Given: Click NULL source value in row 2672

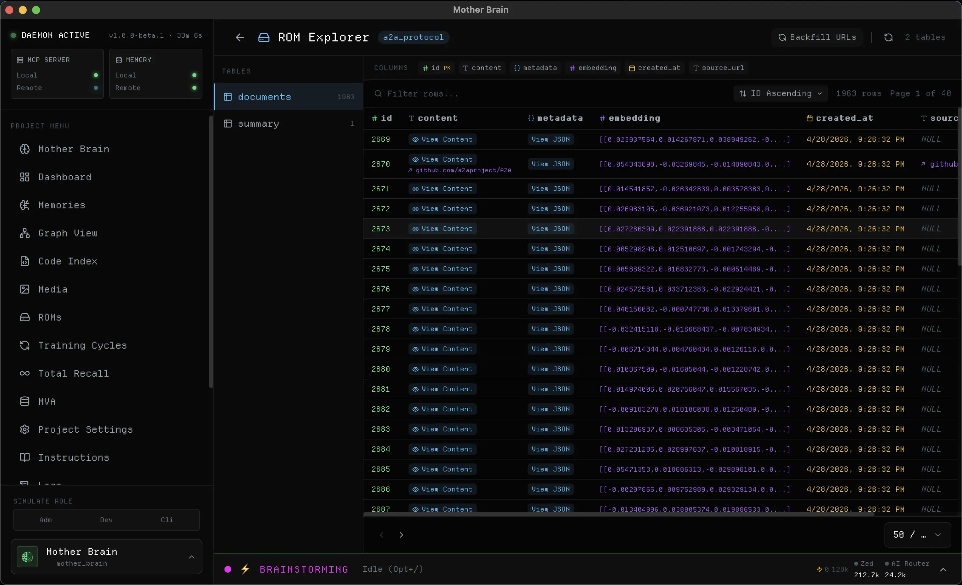Looking at the screenshot, I should (x=931, y=209).
